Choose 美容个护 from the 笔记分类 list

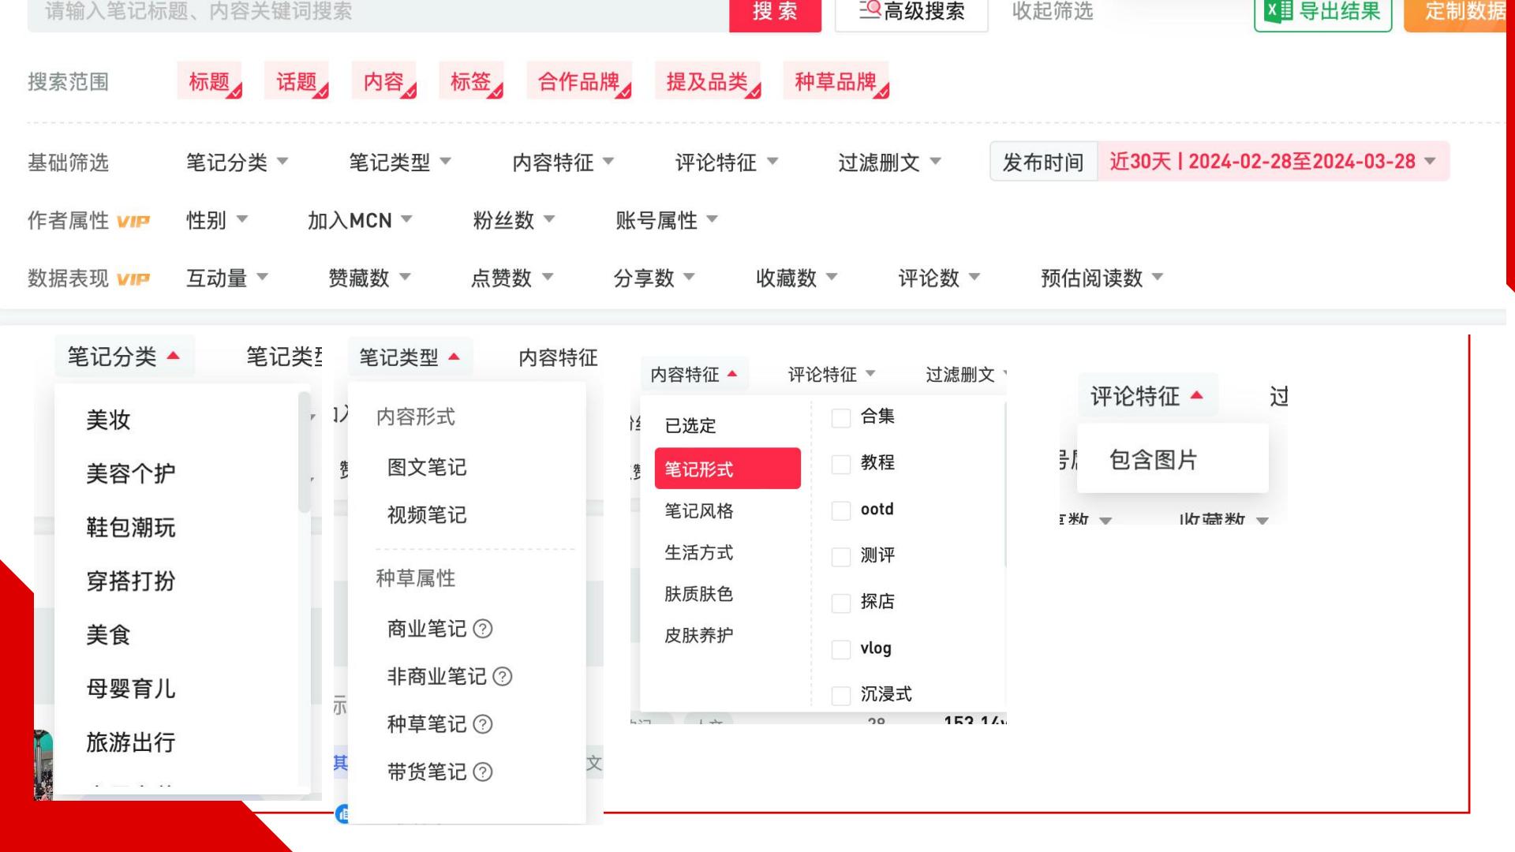coord(131,473)
